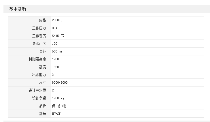Select the 600 mm diameter value
Screen dimensions: 210x122
click(57, 51)
